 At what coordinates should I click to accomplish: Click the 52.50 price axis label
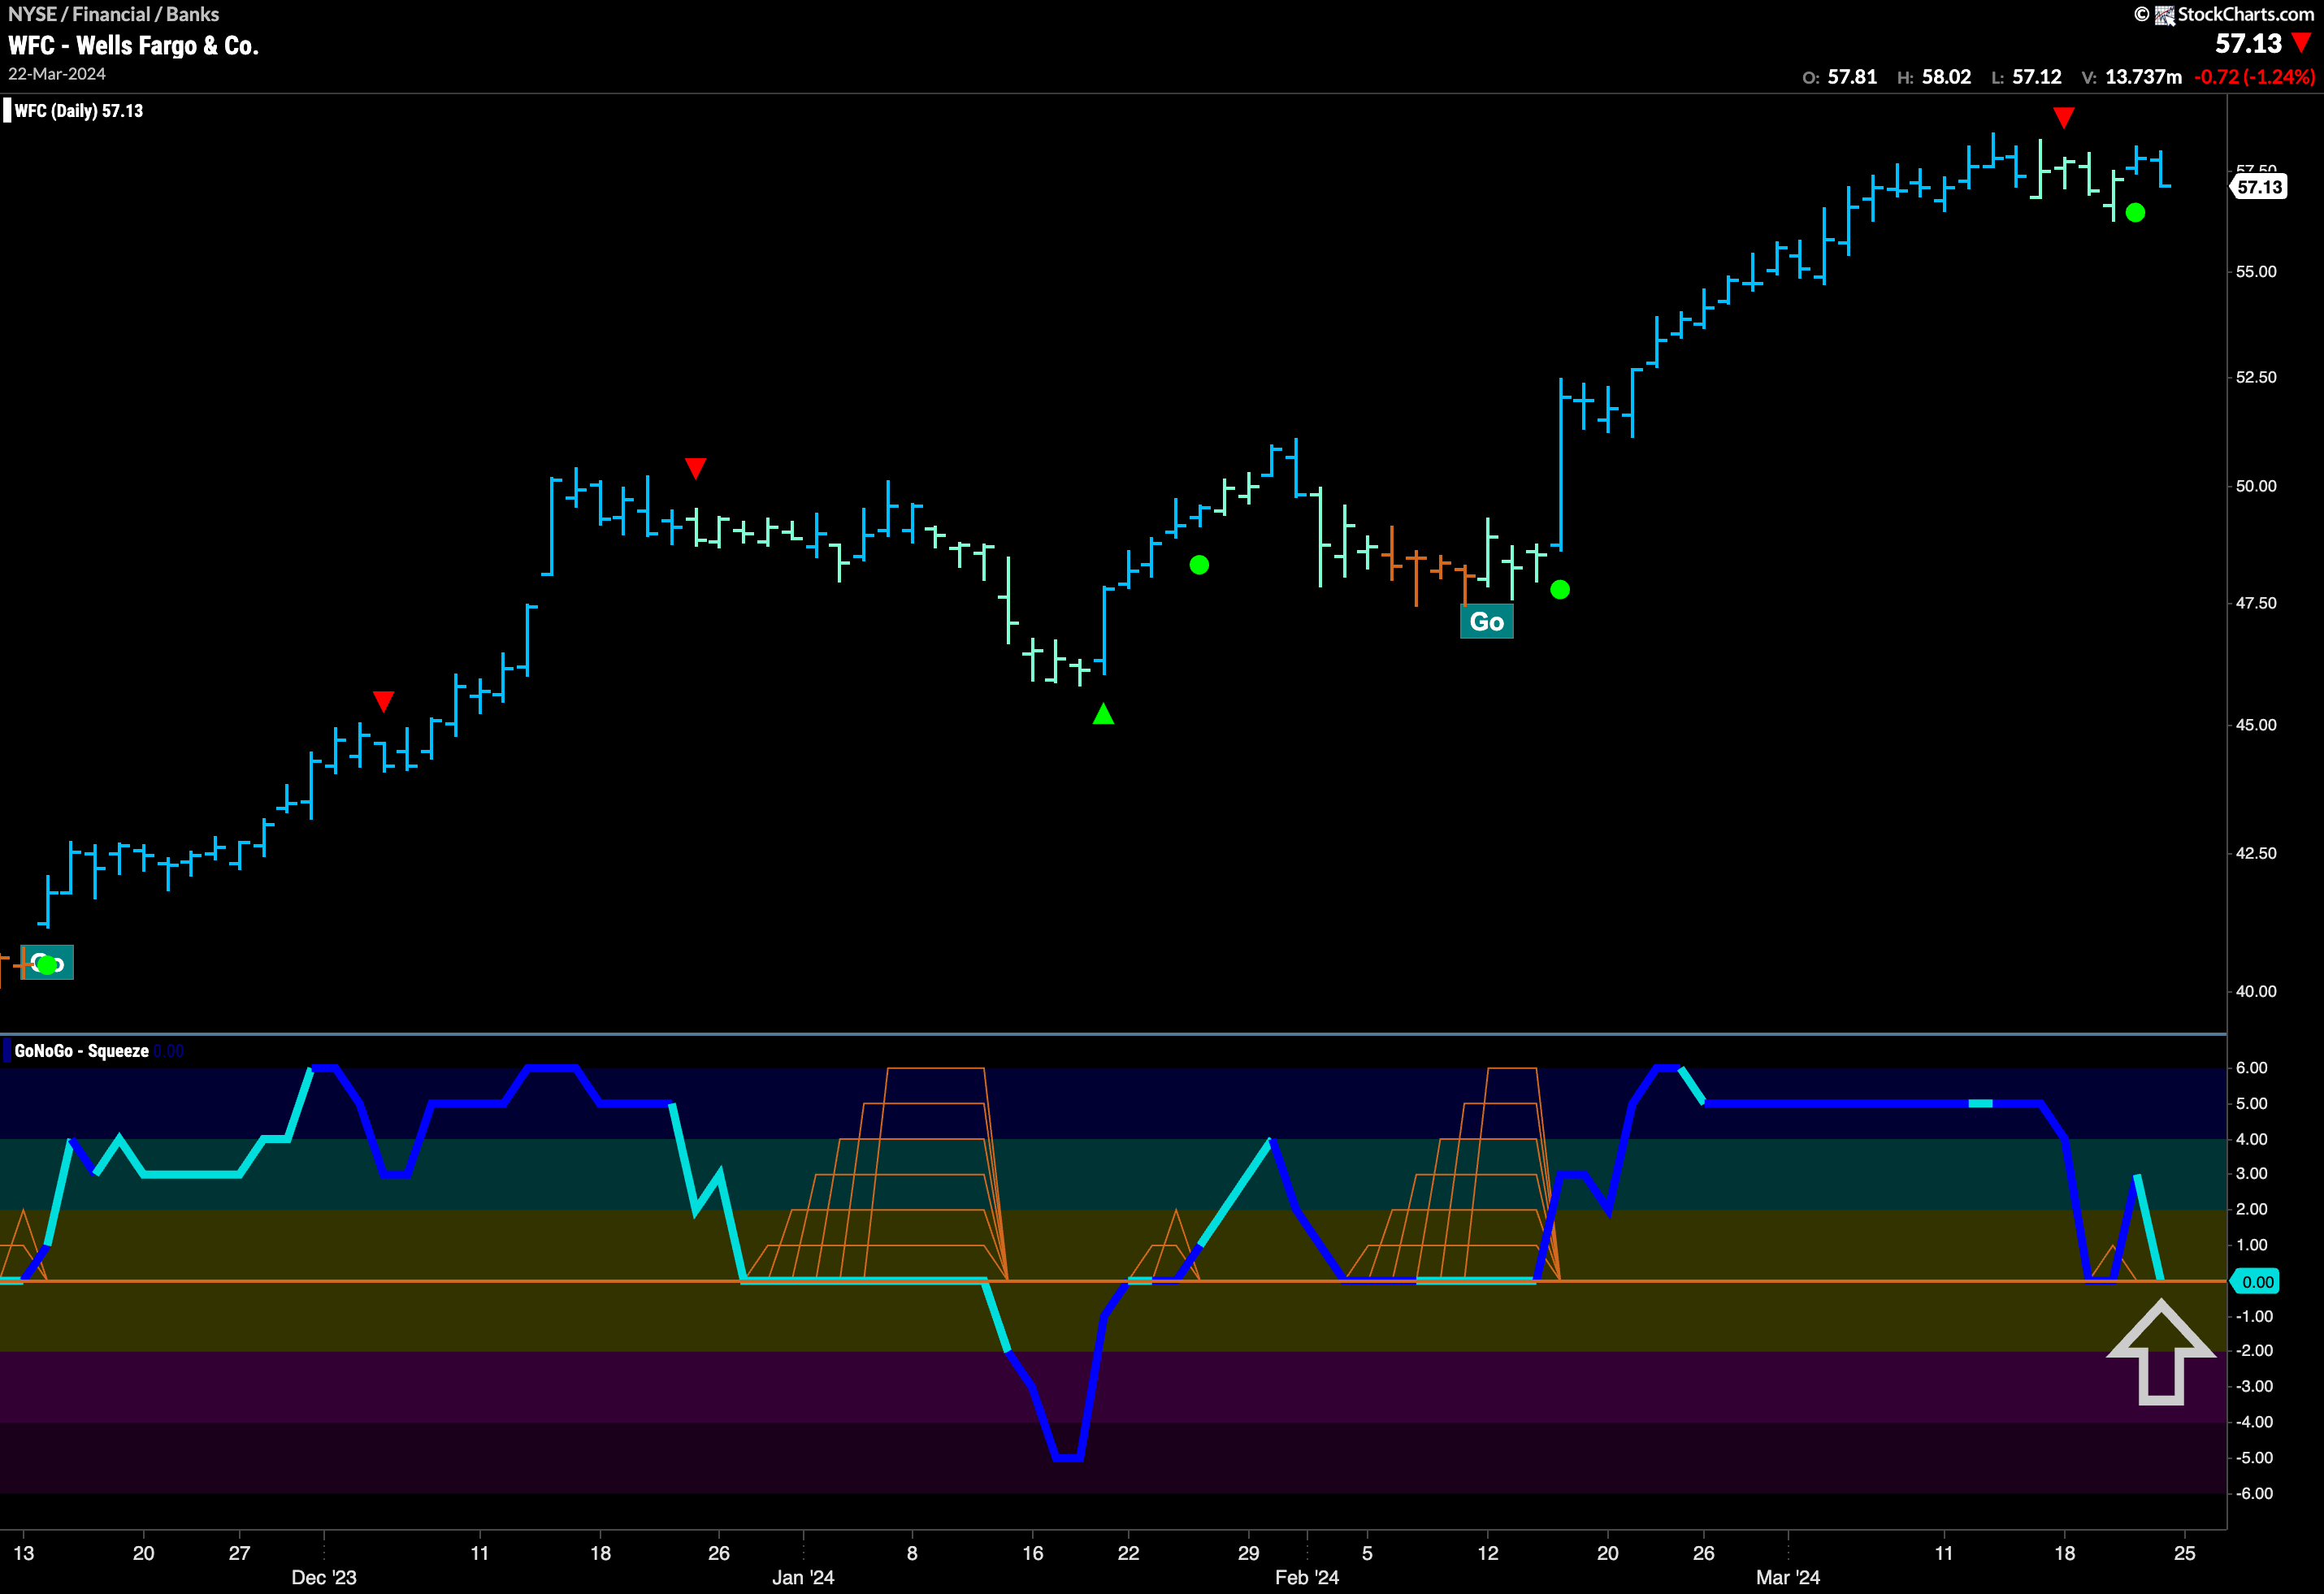pyautogui.click(x=2256, y=377)
